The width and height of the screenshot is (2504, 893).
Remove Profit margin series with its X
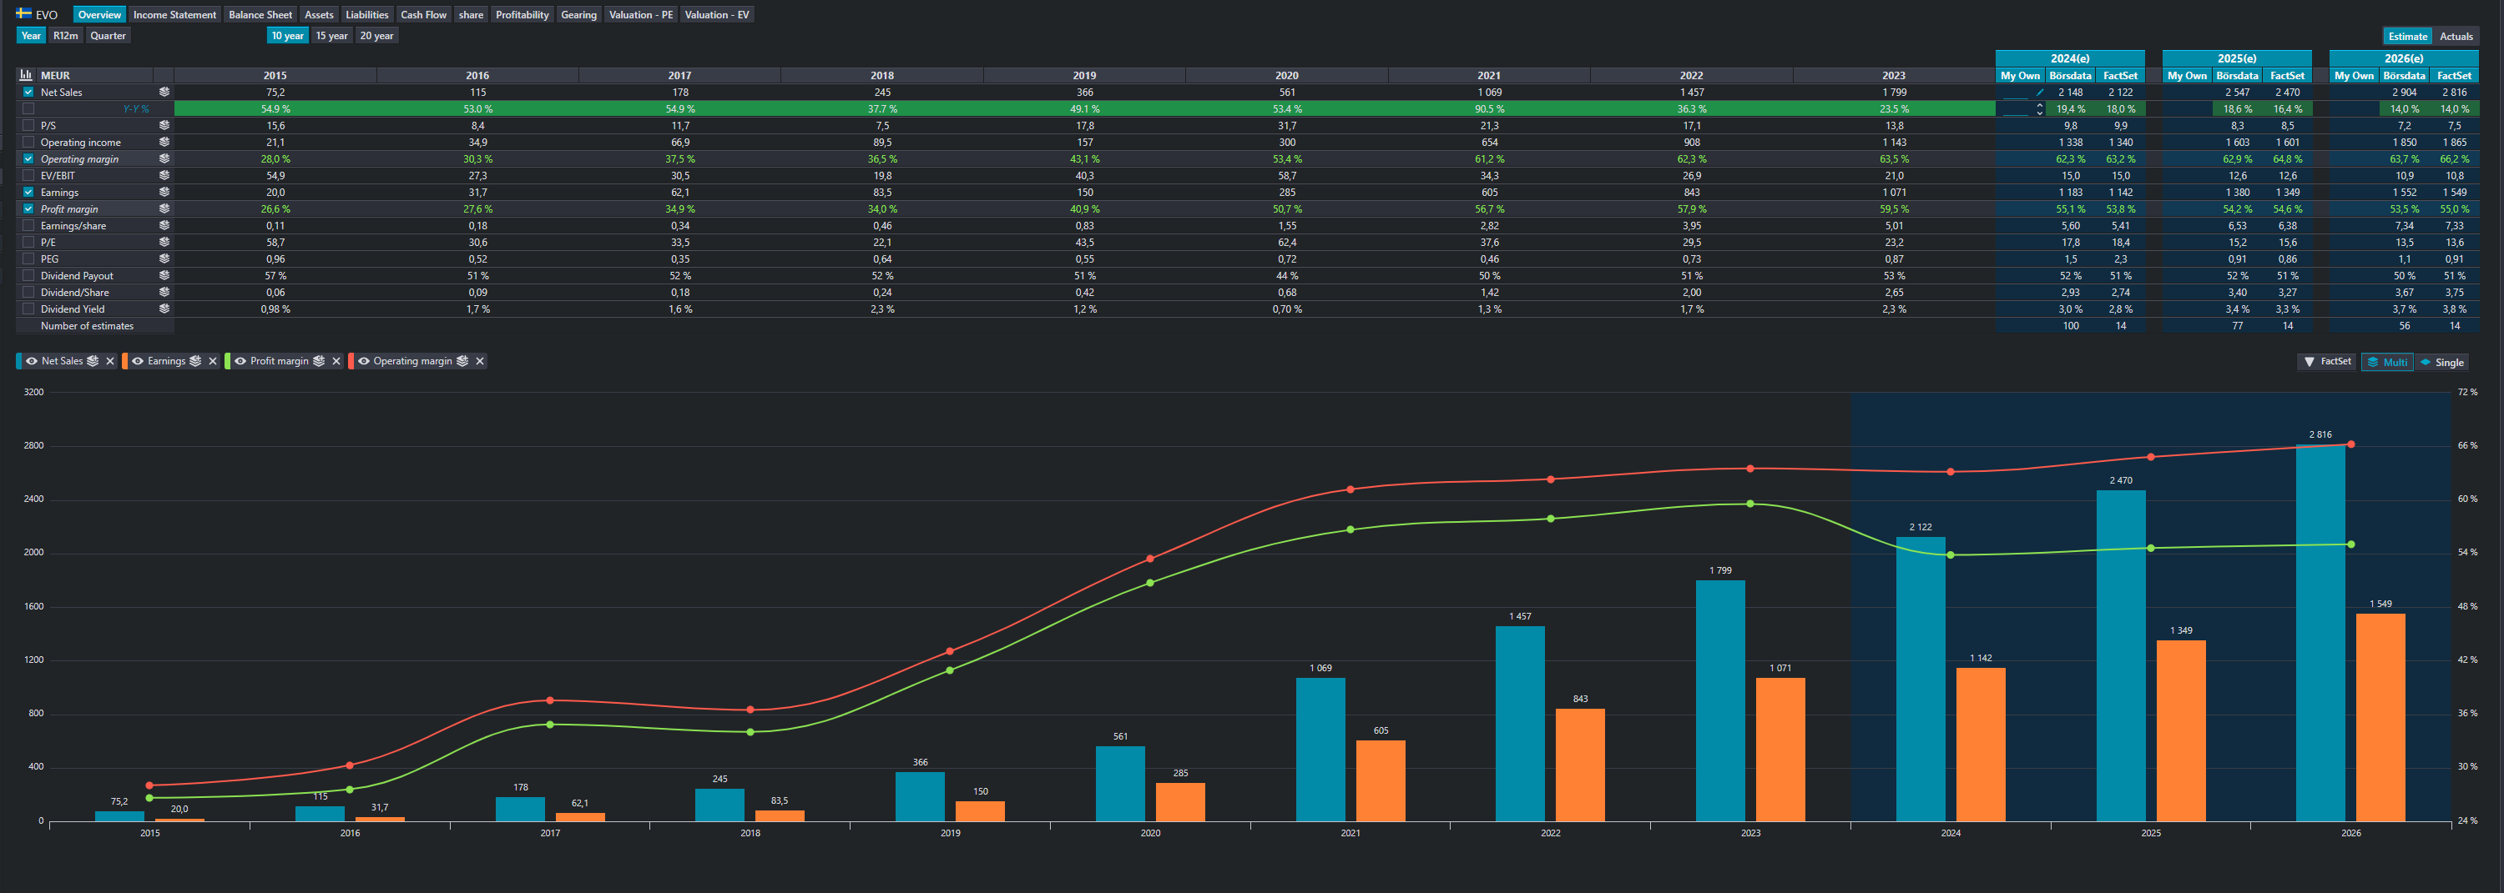336,361
